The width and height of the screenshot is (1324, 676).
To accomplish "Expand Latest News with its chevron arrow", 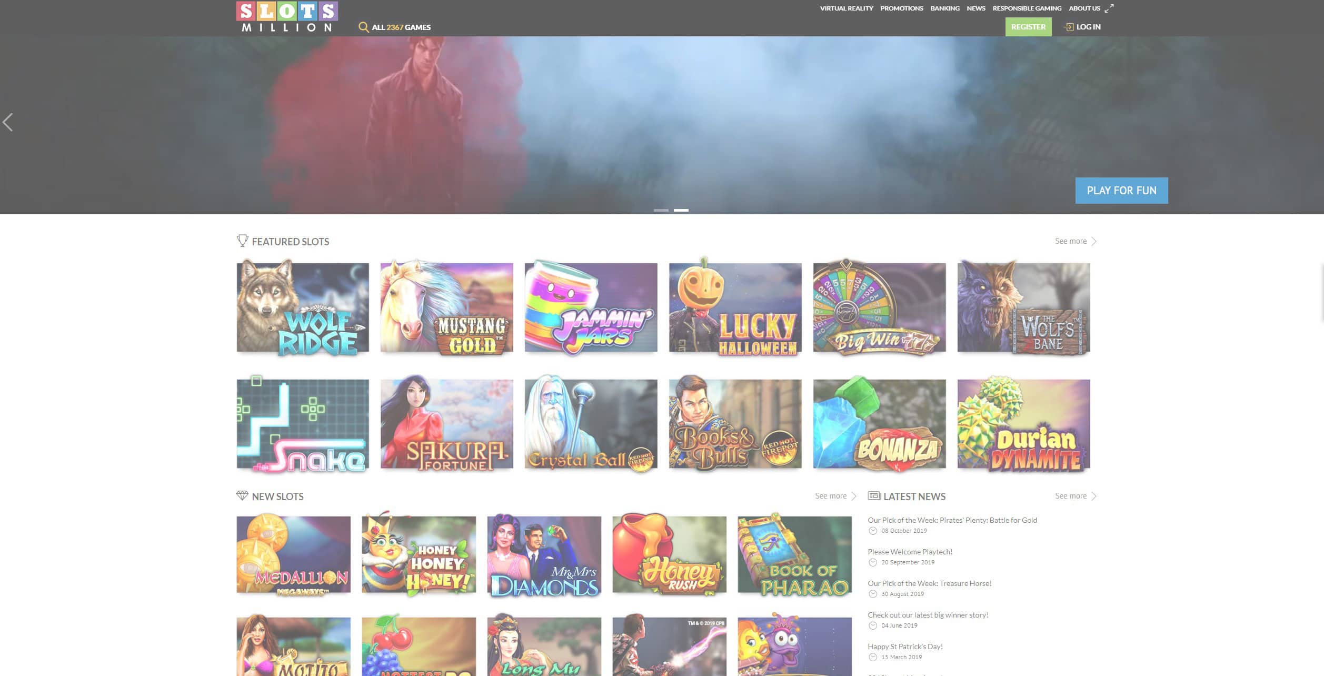I will (x=1094, y=496).
